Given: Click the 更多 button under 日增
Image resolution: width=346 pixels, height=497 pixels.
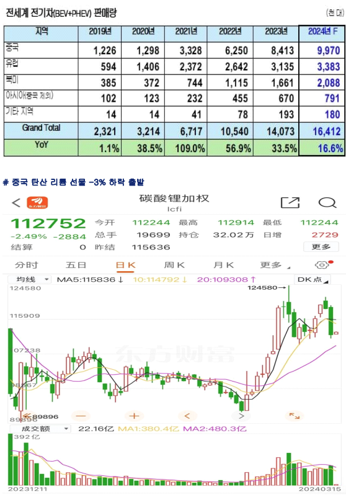Looking at the screenshot, I should [321, 246].
